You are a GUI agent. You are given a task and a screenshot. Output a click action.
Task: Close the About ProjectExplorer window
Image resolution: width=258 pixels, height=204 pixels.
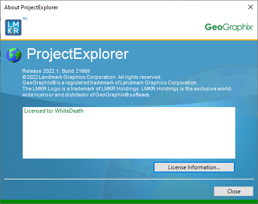(x=251, y=7)
